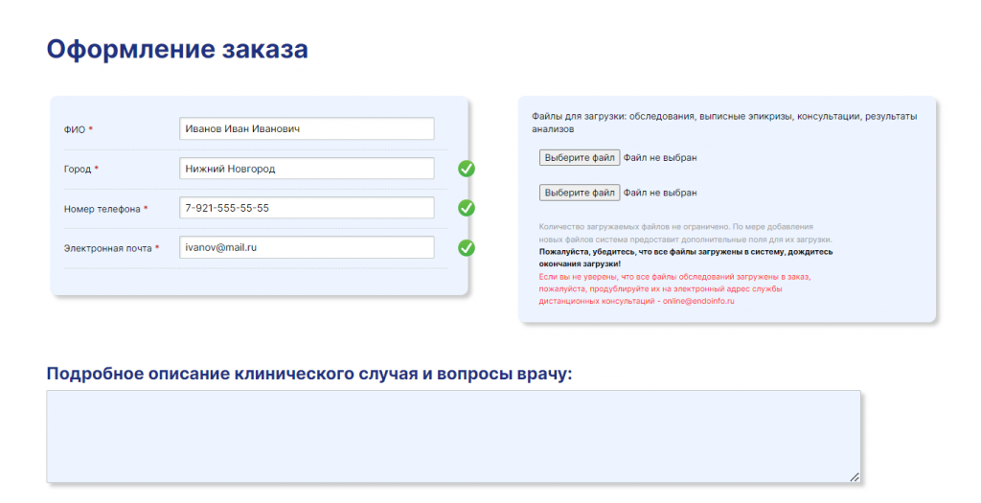Click the Подробное описание клинического случая heading
The height and width of the screenshot is (503, 981).
[x=309, y=374]
